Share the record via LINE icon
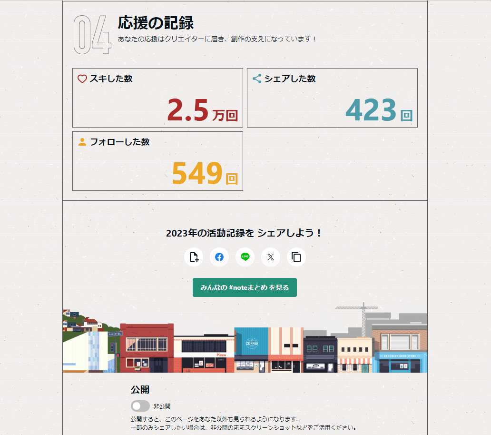This screenshot has width=491, height=435. (245, 257)
